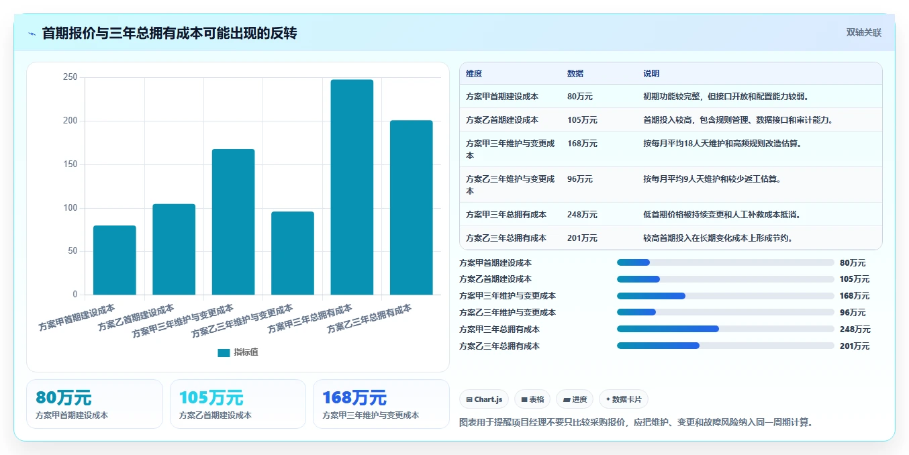Viewport: 909px width, 455px height.
Task: Toggle the 指标值 legend swatch
Action: coord(224,352)
